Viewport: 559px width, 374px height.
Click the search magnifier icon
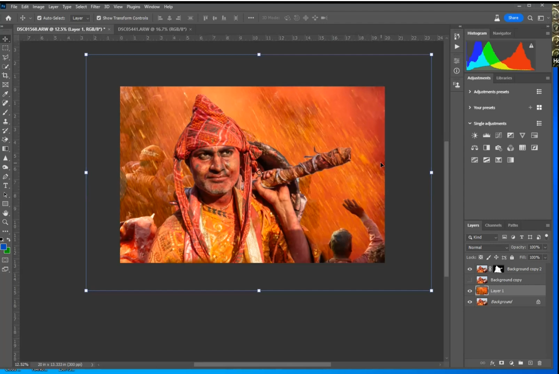pos(530,18)
